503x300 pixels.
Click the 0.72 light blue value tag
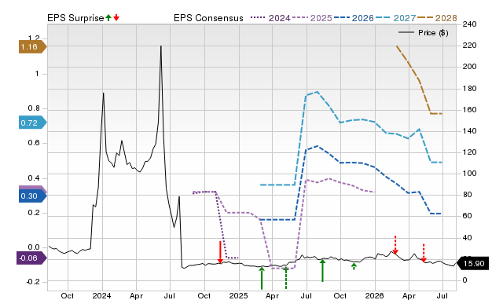point(33,123)
